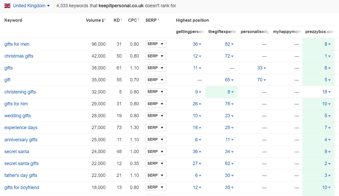Open position 34 dropdown for 'secret santa'
The image size is (339, 196).
tap(229, 152)
